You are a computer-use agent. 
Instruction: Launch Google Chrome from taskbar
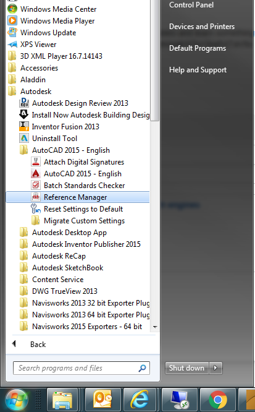218,400
